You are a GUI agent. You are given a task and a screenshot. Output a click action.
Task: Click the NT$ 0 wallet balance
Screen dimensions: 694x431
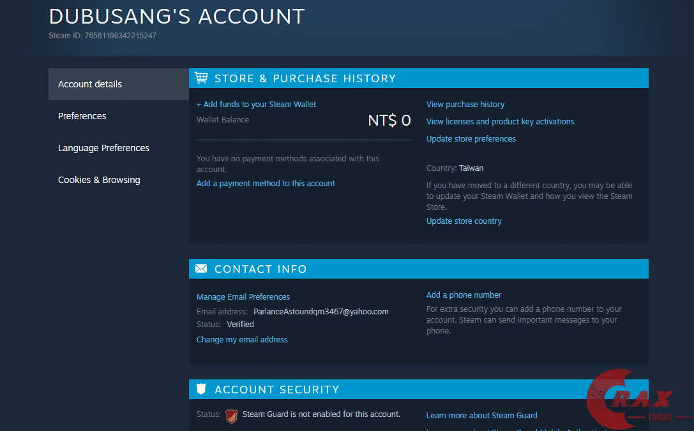point(389,121)
